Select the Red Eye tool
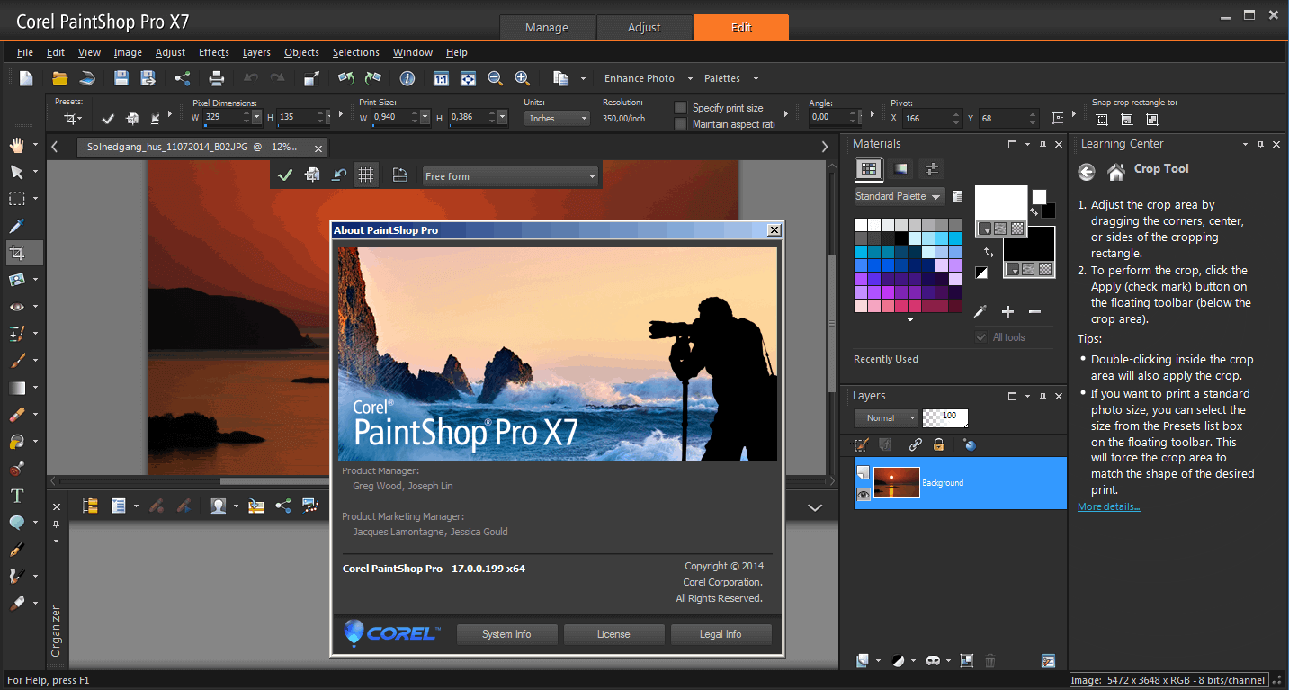This screenshot has width=1289, height=690. 16,307
